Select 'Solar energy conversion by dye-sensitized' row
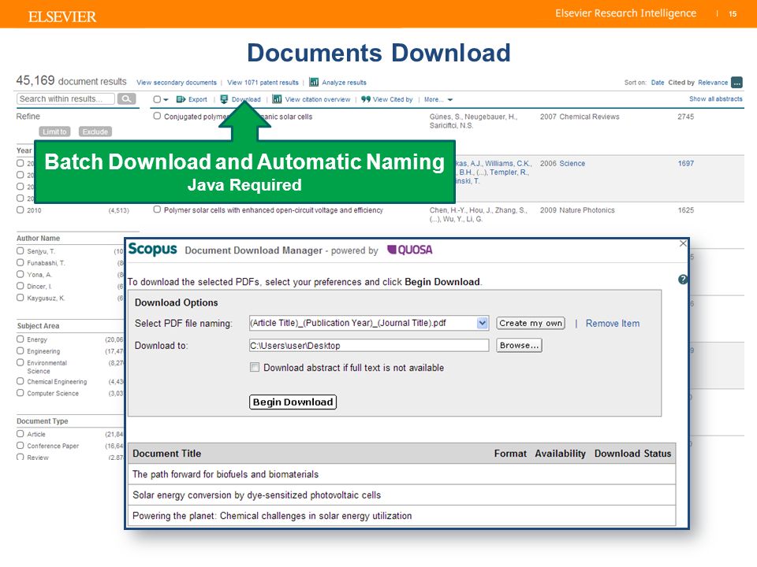This screenshot has height=567, width=757. tap(401, 495)
